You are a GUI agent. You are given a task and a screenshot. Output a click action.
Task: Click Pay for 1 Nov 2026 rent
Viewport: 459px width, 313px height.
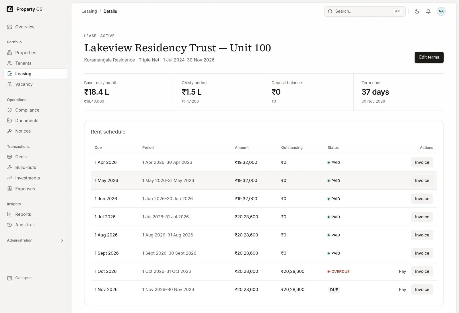coord(402,289)
